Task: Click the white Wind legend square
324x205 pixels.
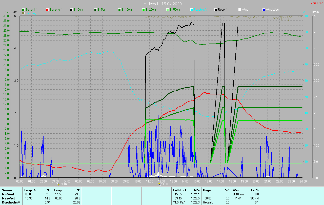Action: pos(240,10)
